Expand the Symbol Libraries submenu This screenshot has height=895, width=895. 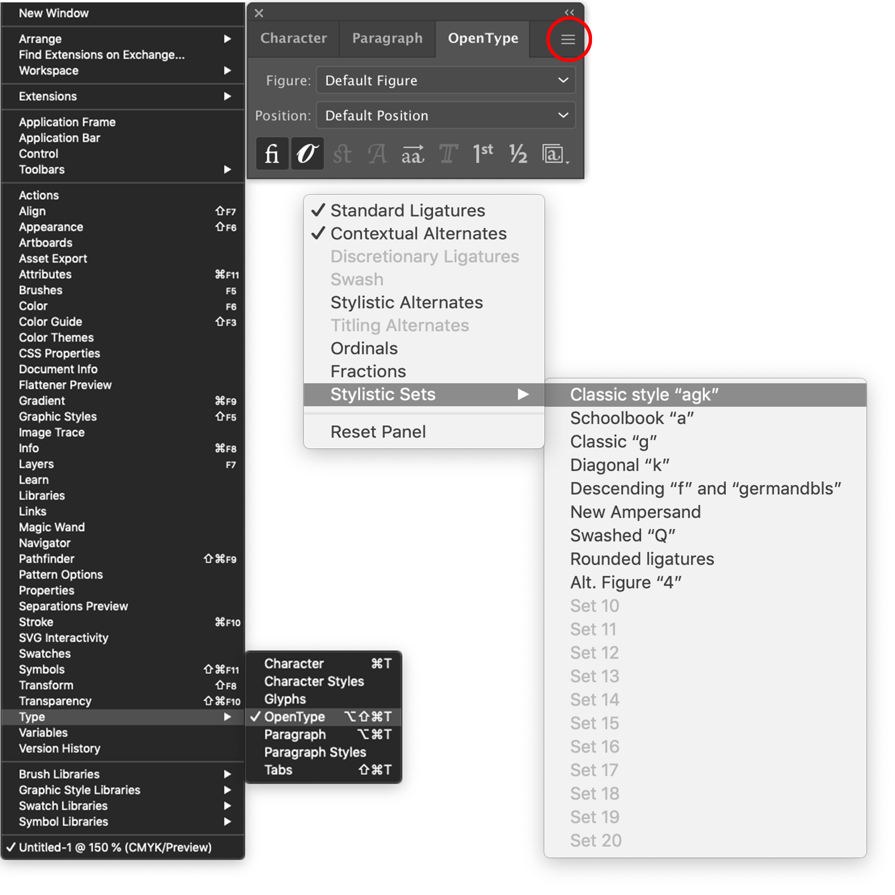(x=123, y=821)
